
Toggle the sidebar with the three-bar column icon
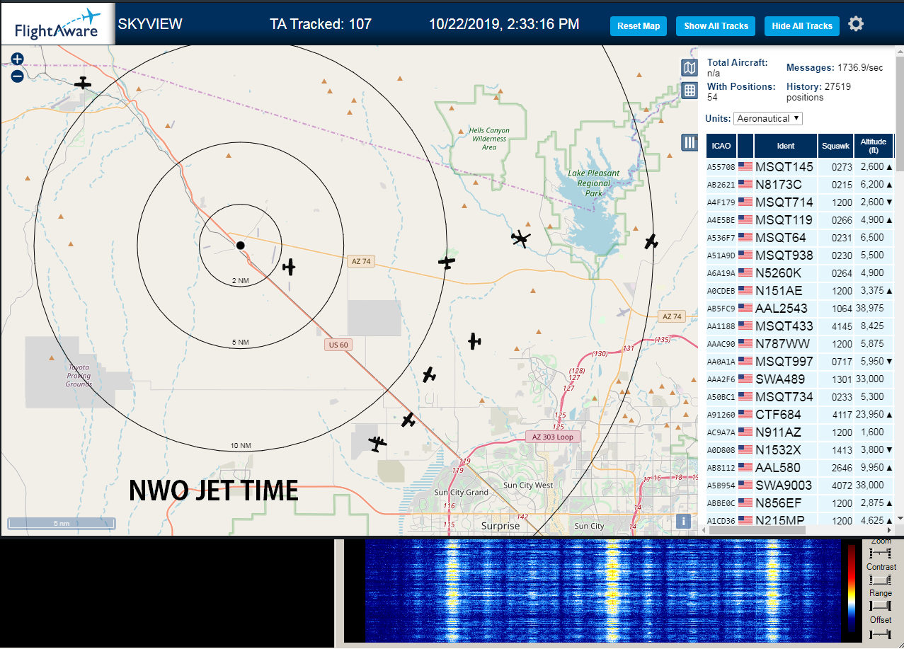point(690,142)
